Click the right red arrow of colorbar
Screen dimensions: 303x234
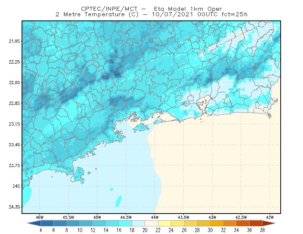pyautogui.click(x=269, y=223)
